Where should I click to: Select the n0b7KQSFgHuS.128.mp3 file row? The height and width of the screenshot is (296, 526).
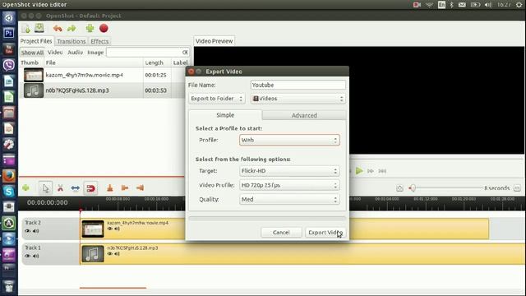[104, 90]
